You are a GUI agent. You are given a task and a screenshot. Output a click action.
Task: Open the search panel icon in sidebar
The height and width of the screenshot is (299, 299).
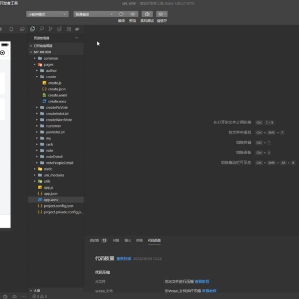click(x=41, y=29)
